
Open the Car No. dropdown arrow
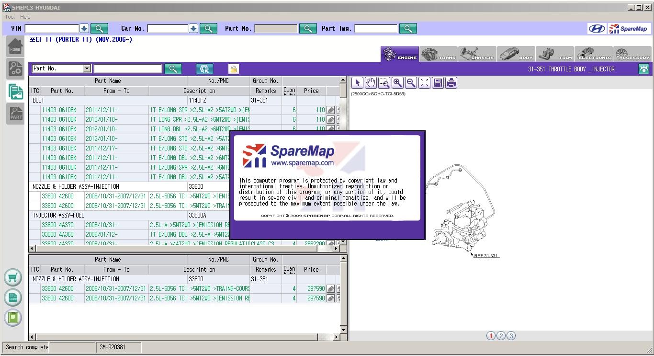(x=193, y=29)
